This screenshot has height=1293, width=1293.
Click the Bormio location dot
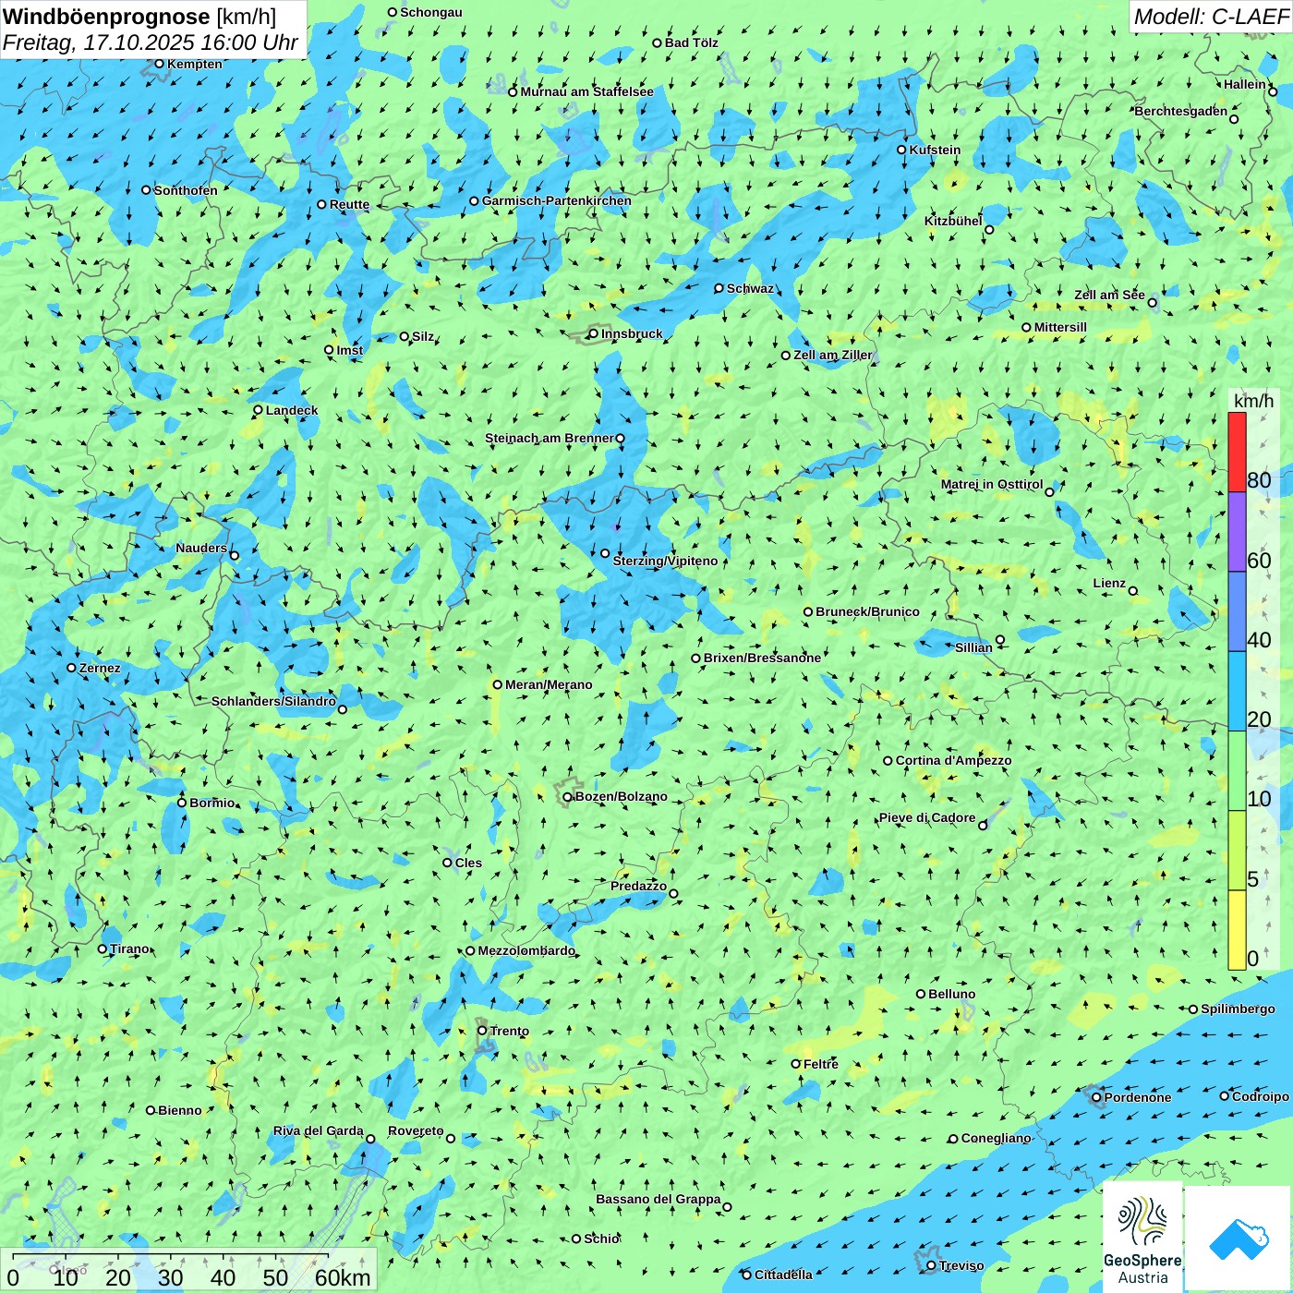pyautogui.click(x=182, y=803)
